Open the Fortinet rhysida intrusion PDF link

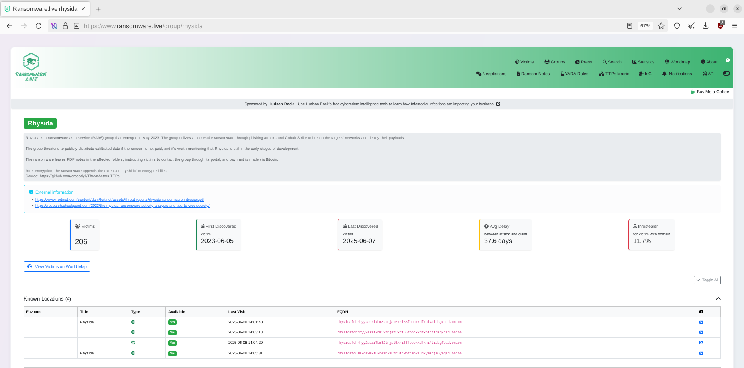coord(120,199)
